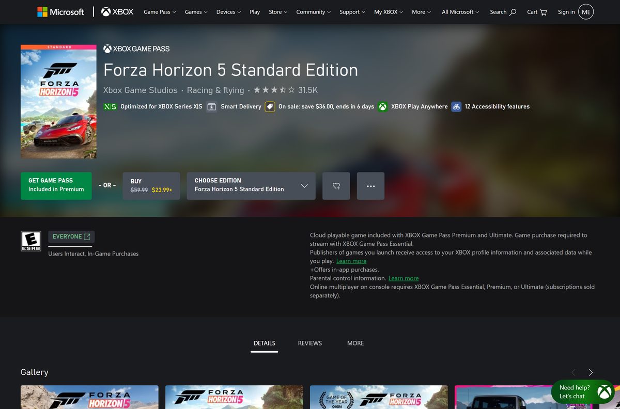Click the XBOX Game Pass logo
The width and height of the screenshot is (620, 409).
pos(136,49)
